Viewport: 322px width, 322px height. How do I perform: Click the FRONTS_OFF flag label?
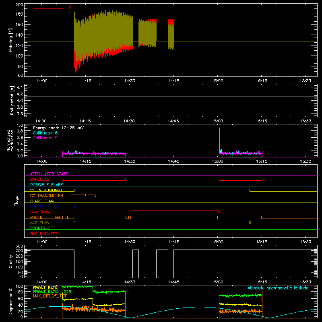point(43,228)
